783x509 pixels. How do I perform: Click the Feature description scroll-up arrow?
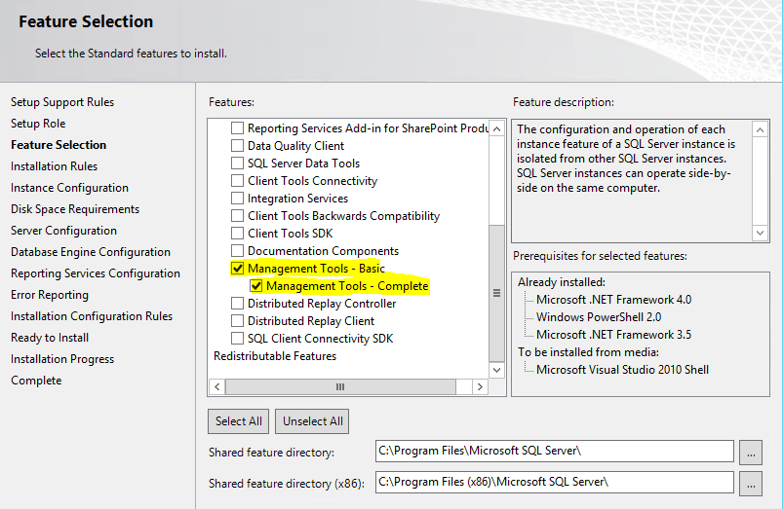tap(760, 130)
